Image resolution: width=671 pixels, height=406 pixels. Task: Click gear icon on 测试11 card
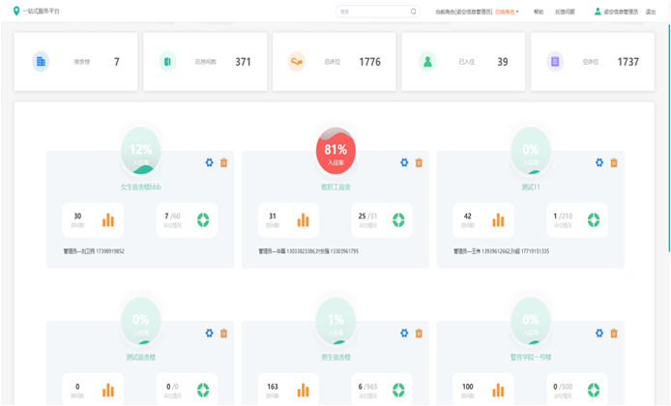[599, 162]
